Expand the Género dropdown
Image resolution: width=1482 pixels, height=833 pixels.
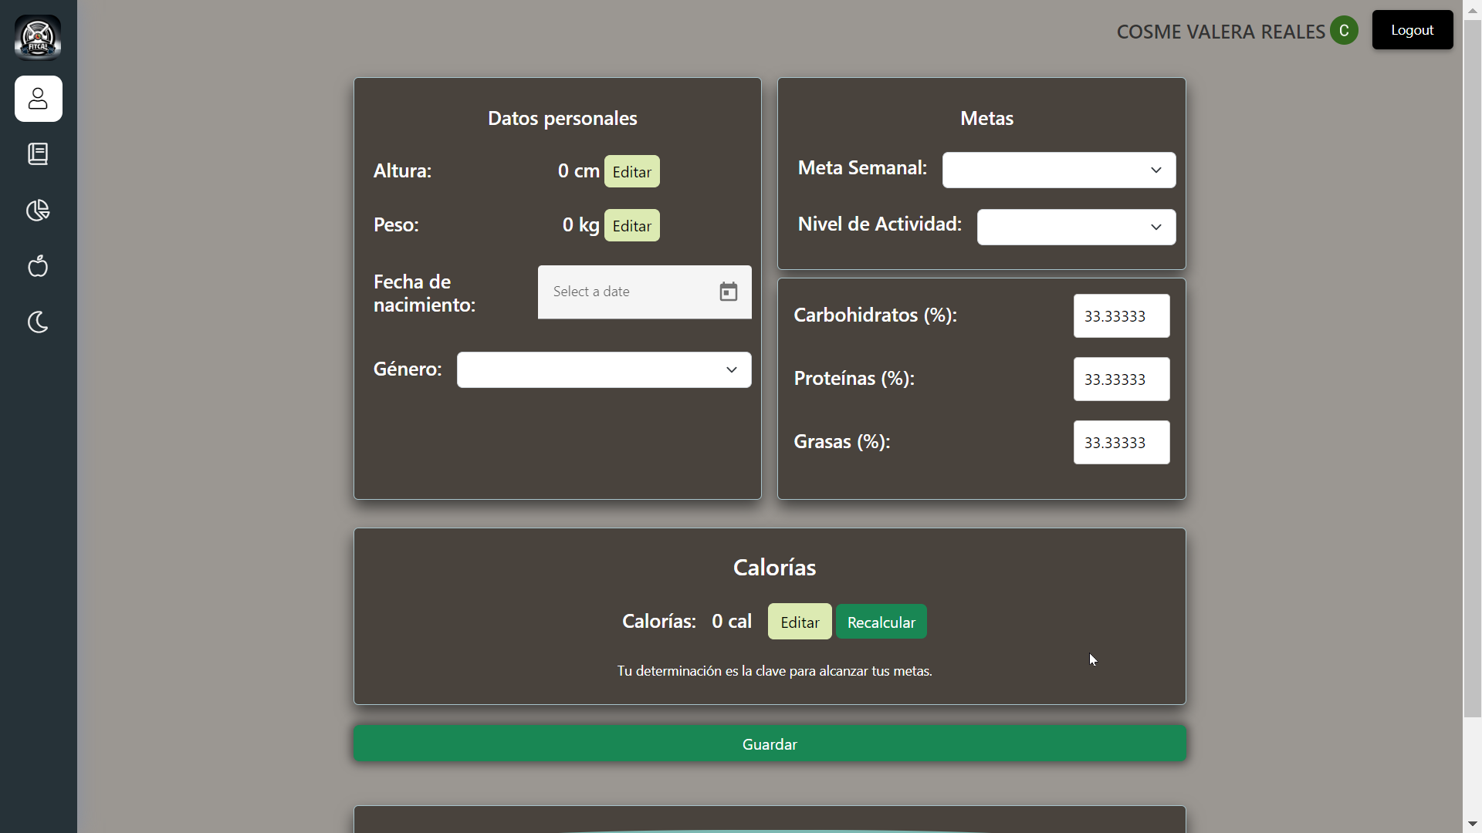tap(604, 370)
